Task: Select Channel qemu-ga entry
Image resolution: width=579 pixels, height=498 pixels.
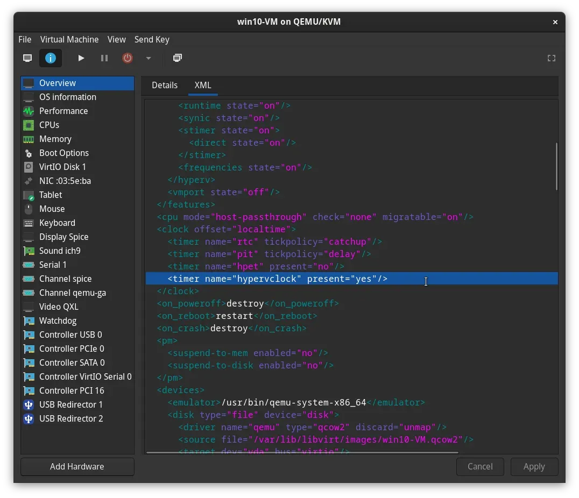Action: click(x=77, y=293)
